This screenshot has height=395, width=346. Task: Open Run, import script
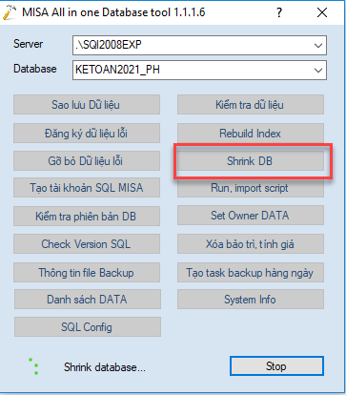251,188
